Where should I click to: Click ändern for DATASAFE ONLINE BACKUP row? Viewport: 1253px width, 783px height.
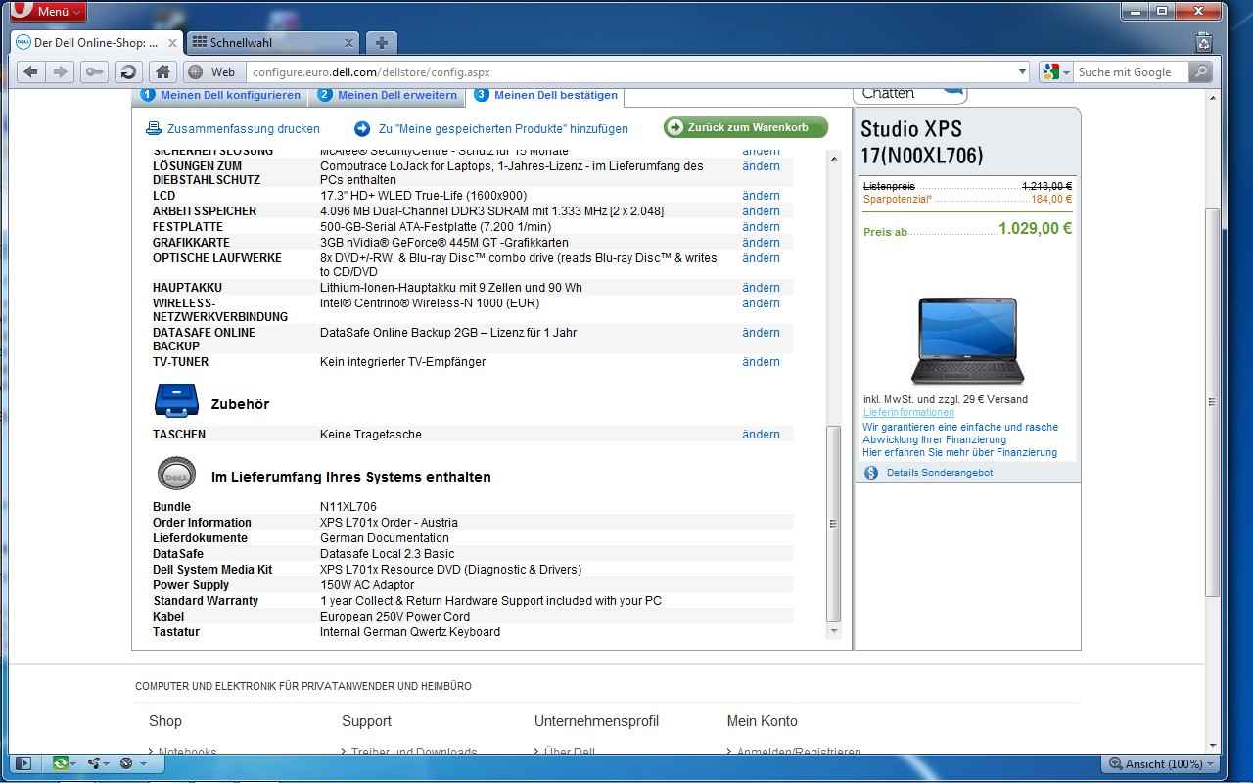point(761,333)
